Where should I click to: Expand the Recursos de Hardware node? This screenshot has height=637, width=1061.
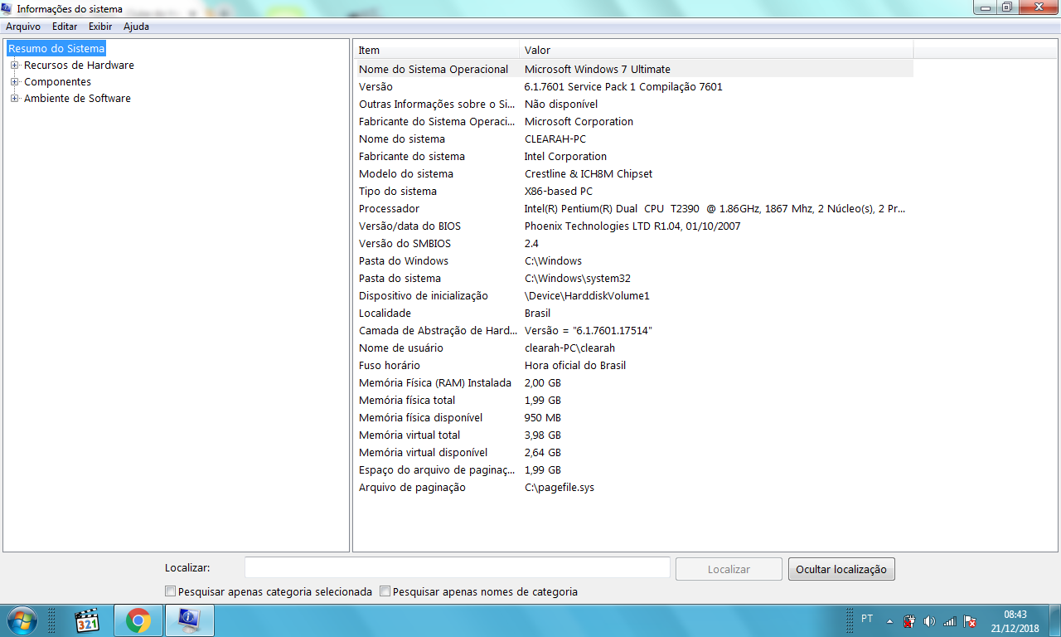(14, 65)
